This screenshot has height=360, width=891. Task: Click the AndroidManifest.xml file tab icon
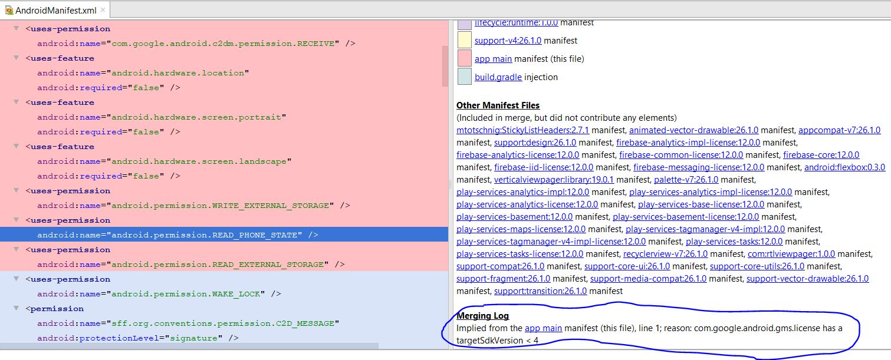(9, 10)
